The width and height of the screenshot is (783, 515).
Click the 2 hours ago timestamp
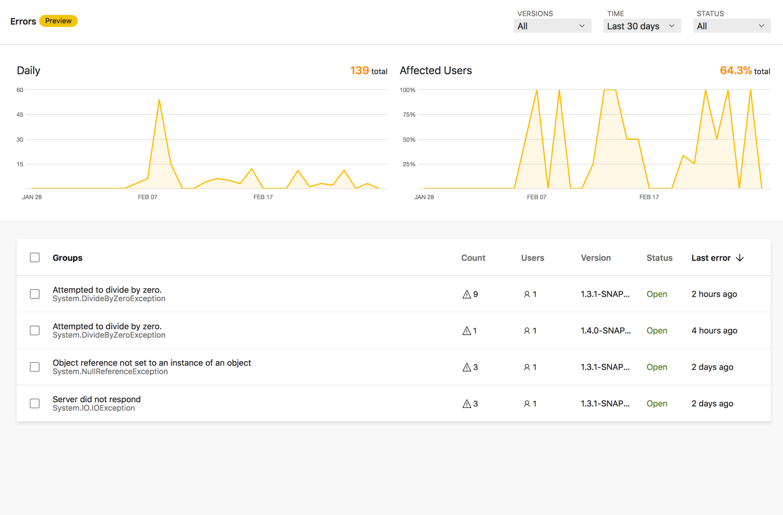pos(714,294)
